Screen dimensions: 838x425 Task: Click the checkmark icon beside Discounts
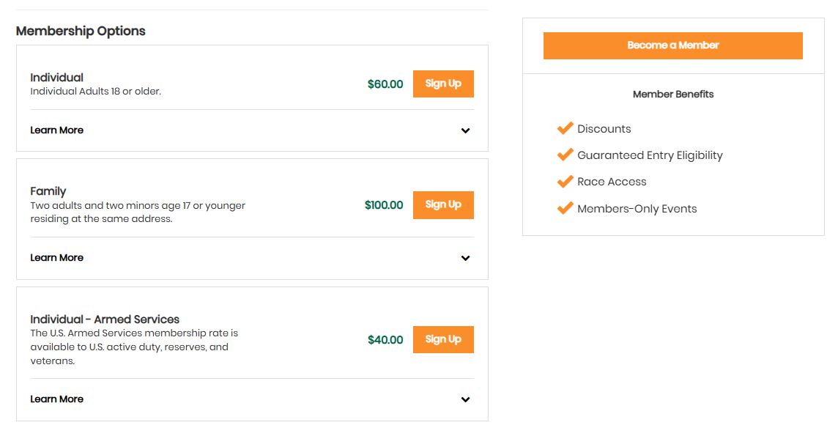(565, 127)
